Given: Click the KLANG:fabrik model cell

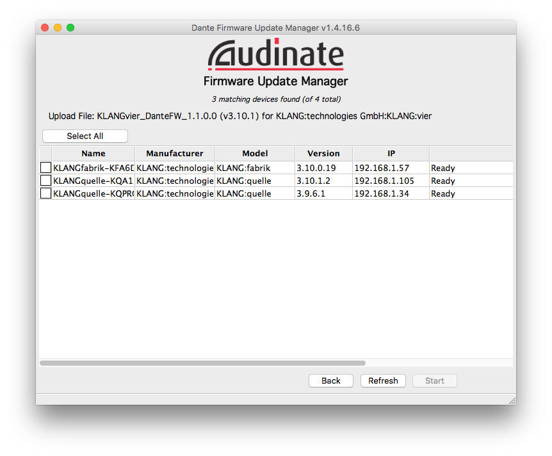Looking at the screenshot, I should [255, 168].
